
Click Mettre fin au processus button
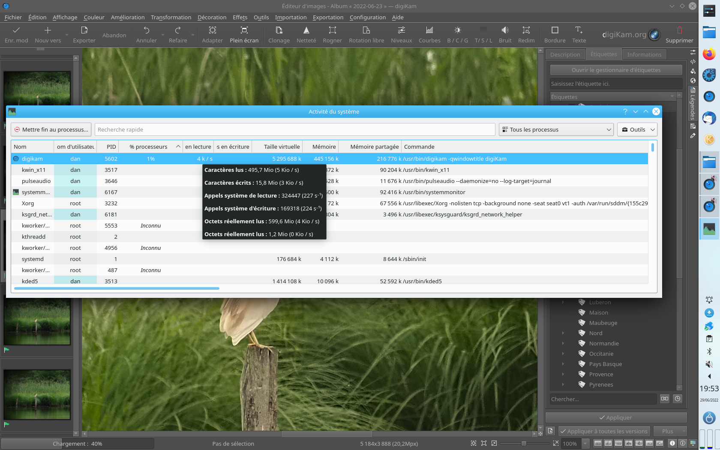click(51, 129)
